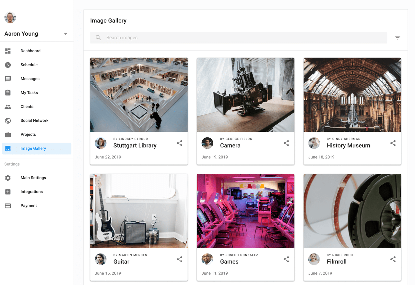
Task: Click the Image Gallery page heading
Action: pos(108,21)
